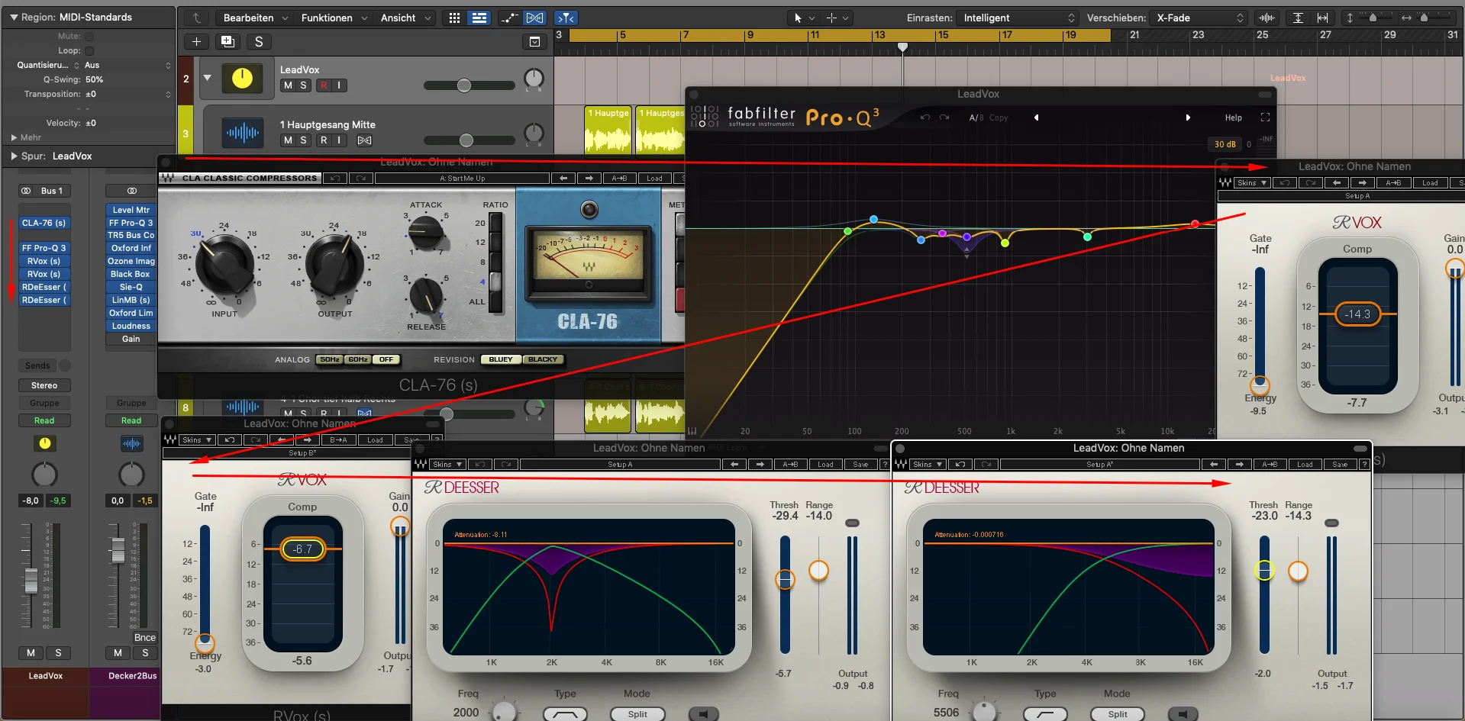Click the add track plus button

point(196,42)
